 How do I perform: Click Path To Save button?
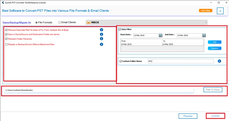213,90
